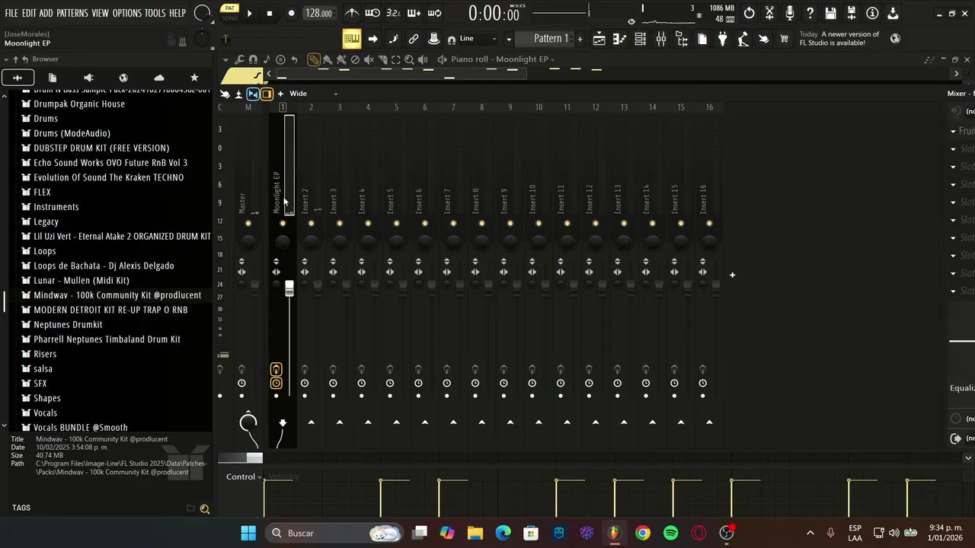
Task: Open the PATTERNS menu
Action: pyautogui.click(x=72, y=13)
